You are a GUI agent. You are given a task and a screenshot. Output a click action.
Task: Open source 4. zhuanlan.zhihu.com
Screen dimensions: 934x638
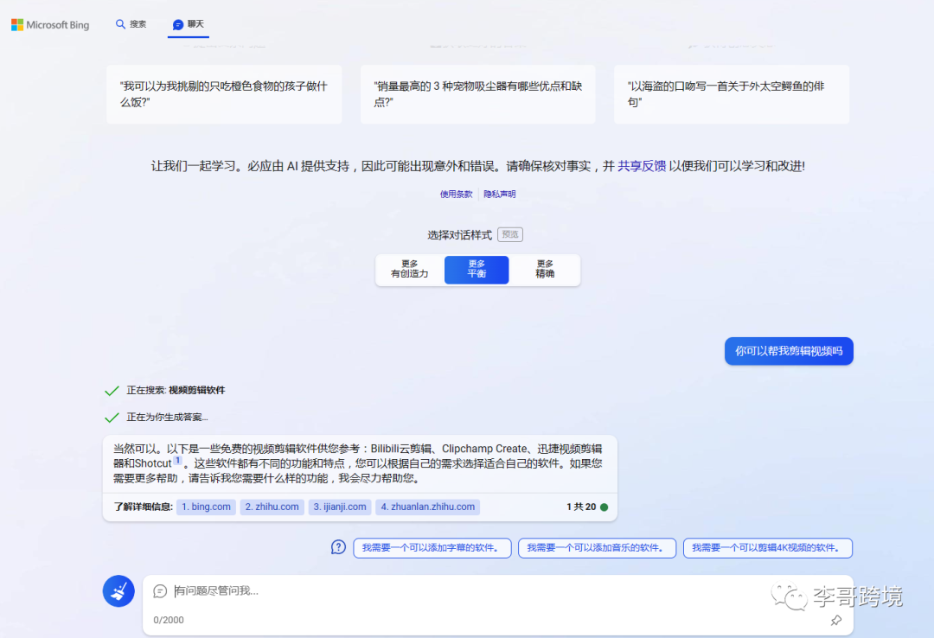tap(428, 507)
